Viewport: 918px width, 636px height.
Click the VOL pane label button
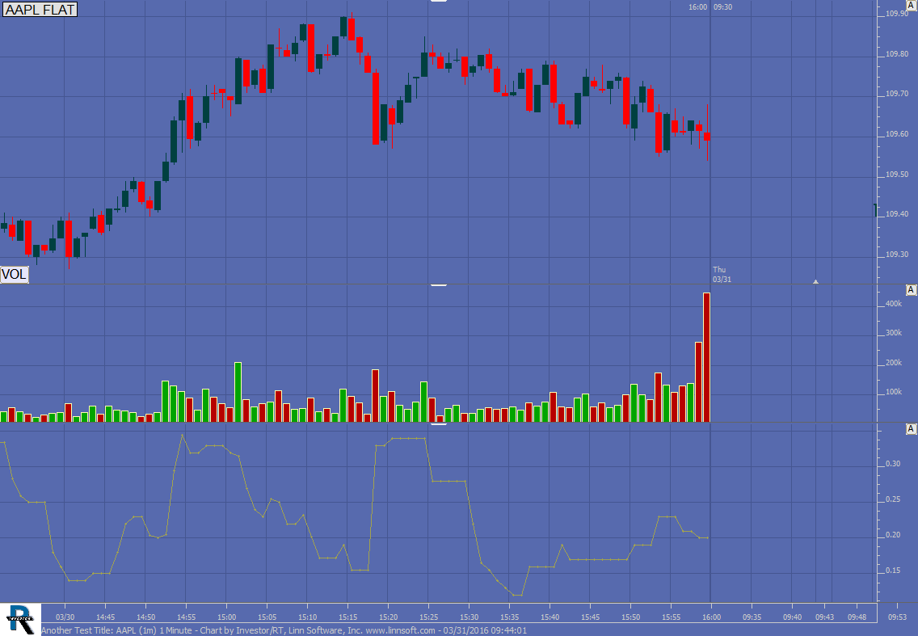click(x=15, y=274)
